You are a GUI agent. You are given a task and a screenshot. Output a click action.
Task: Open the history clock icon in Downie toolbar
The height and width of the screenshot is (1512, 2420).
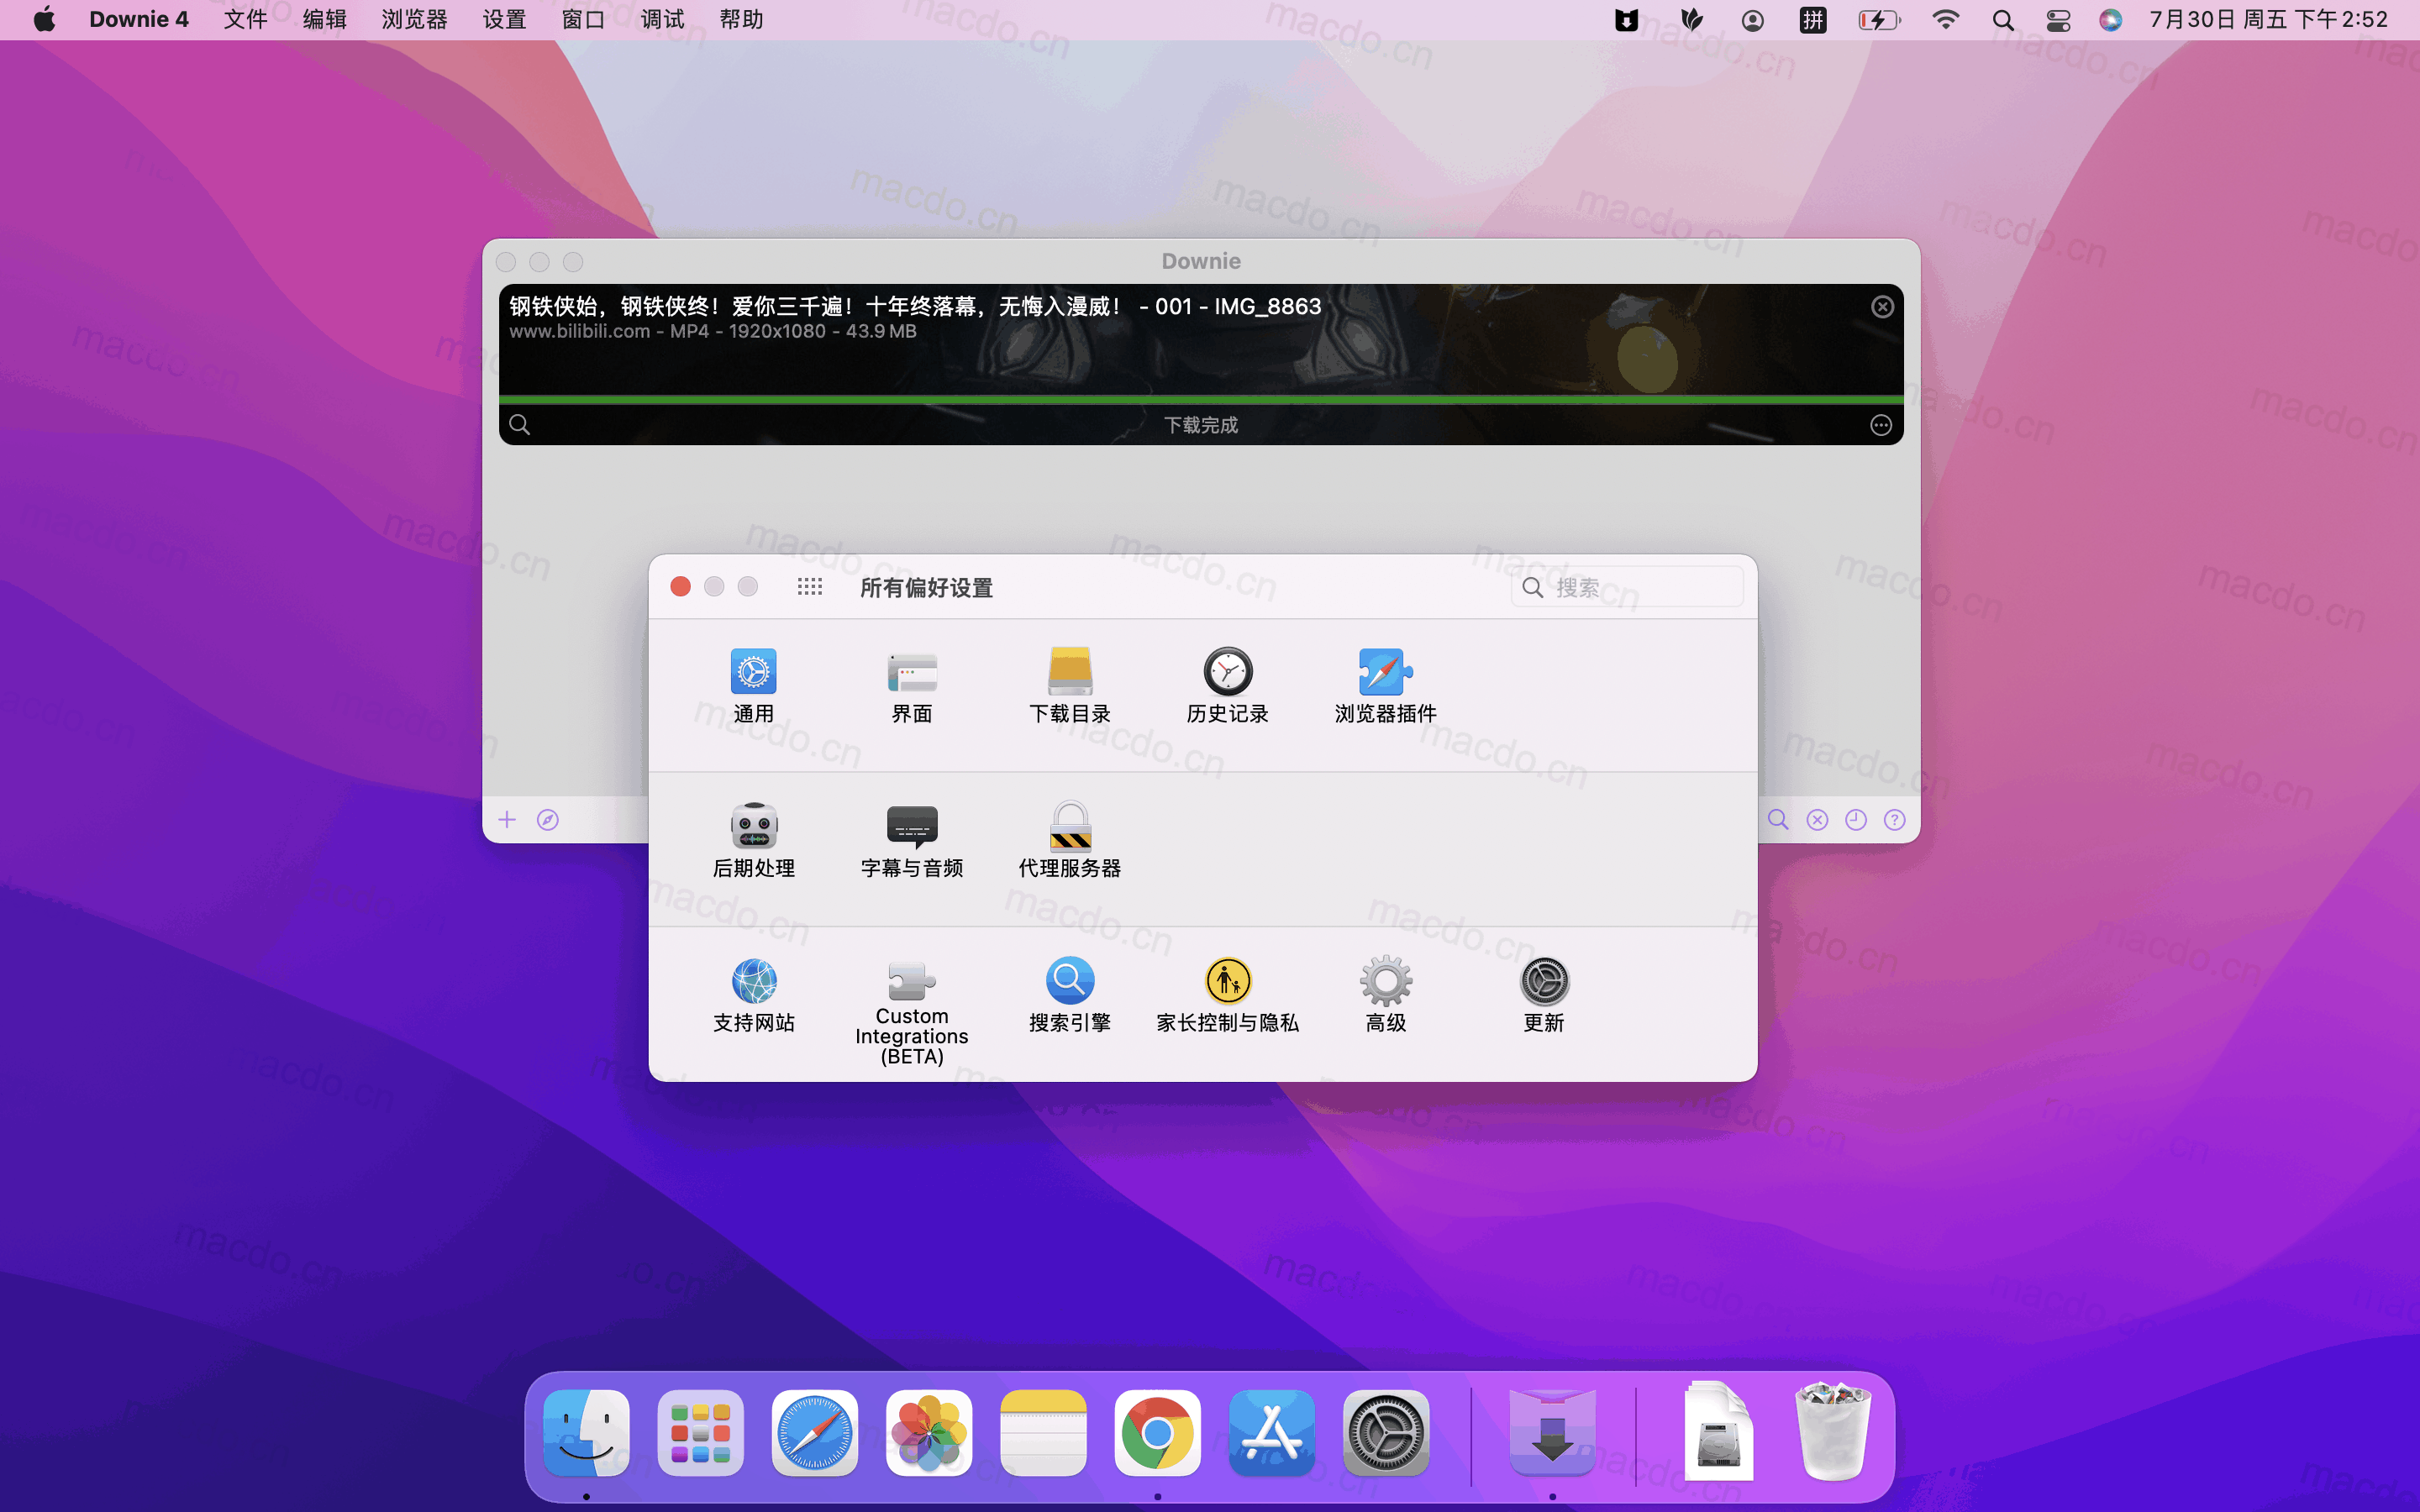pyautogui.click(x=1855, y=820)
